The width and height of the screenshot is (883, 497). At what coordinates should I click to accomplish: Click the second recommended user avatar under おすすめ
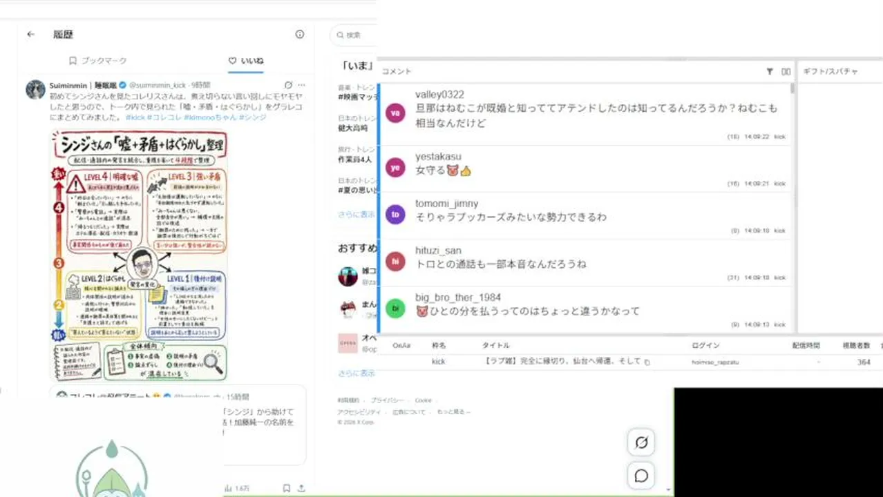[x=348, y=309]
